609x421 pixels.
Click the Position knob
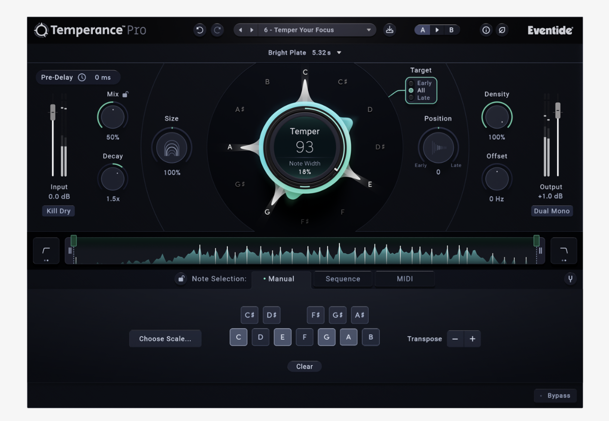click(x=438, y=148)
